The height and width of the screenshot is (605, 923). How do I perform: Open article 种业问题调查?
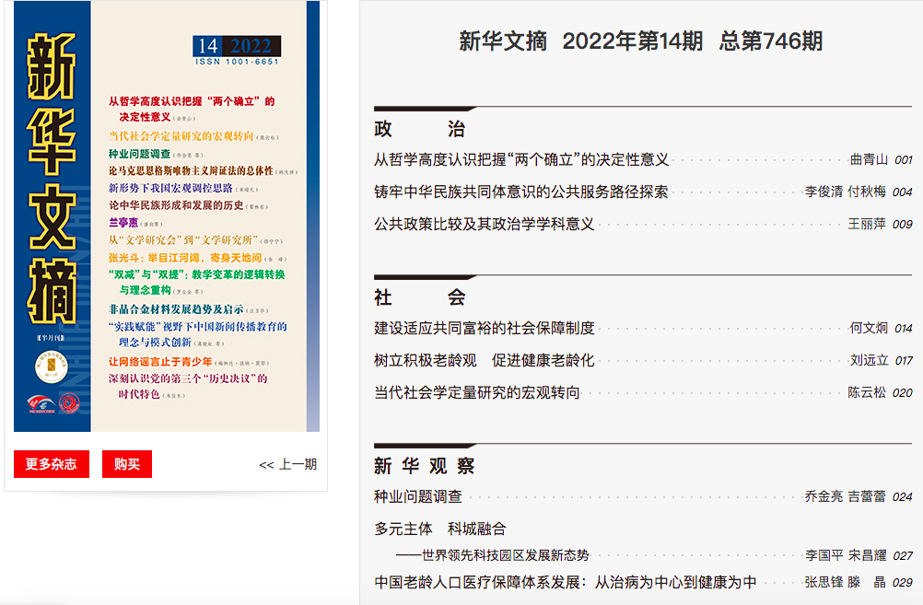click(418, 496)
